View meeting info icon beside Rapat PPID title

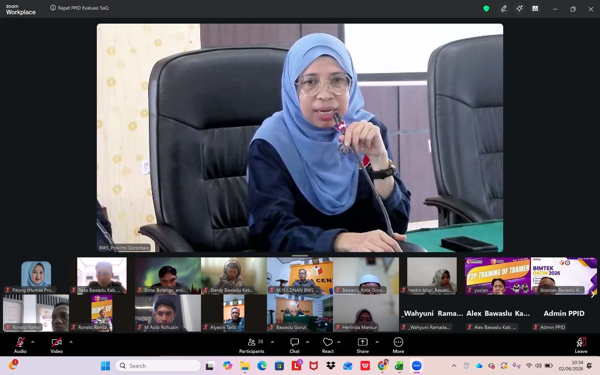pos(53,8)
